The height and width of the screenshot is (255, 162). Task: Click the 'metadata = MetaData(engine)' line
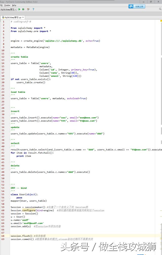(30, 47)
